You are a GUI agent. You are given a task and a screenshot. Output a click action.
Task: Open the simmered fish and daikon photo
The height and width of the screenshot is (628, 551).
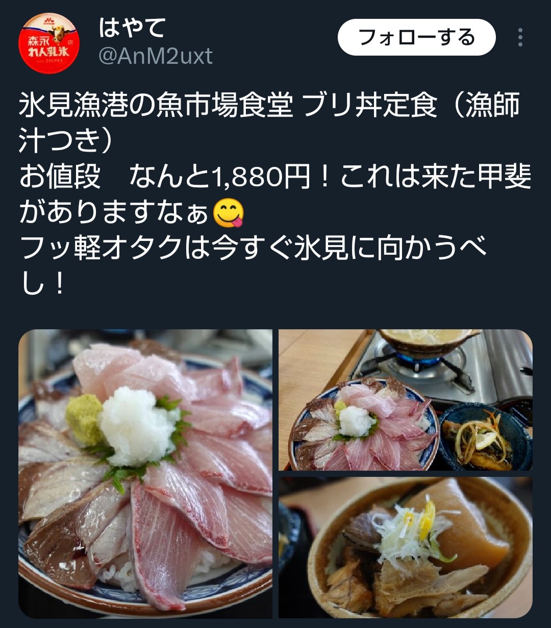click(406, 548)
